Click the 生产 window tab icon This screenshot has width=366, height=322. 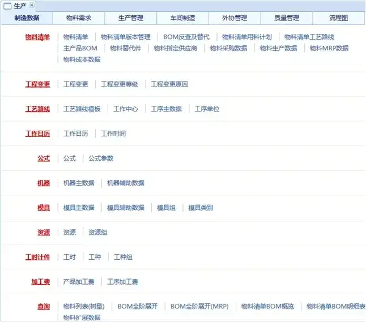coord(7,6)
